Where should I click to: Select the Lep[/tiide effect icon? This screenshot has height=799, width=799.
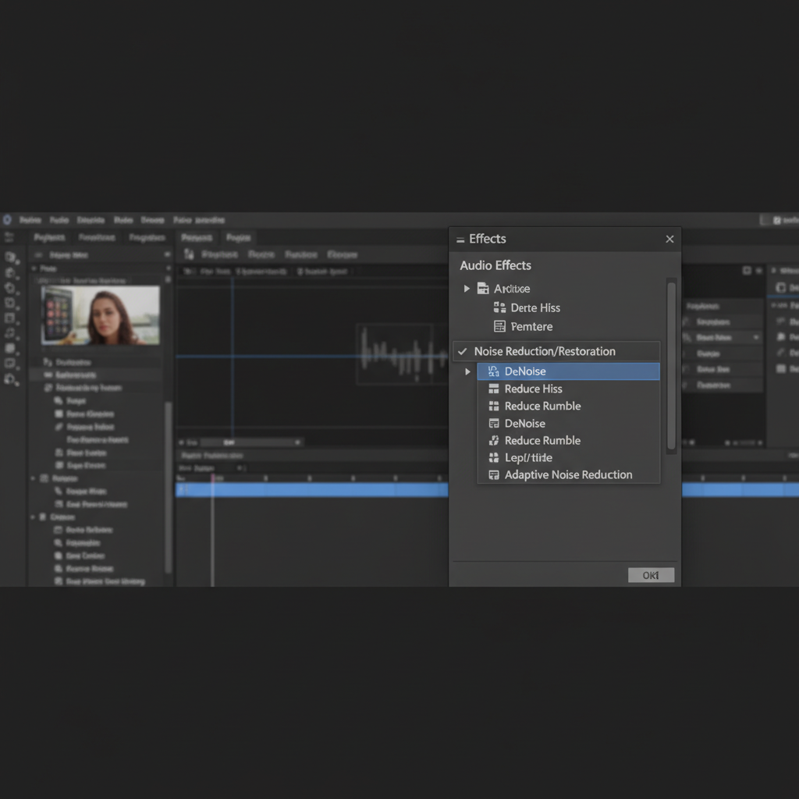click(x=493, y=457)
